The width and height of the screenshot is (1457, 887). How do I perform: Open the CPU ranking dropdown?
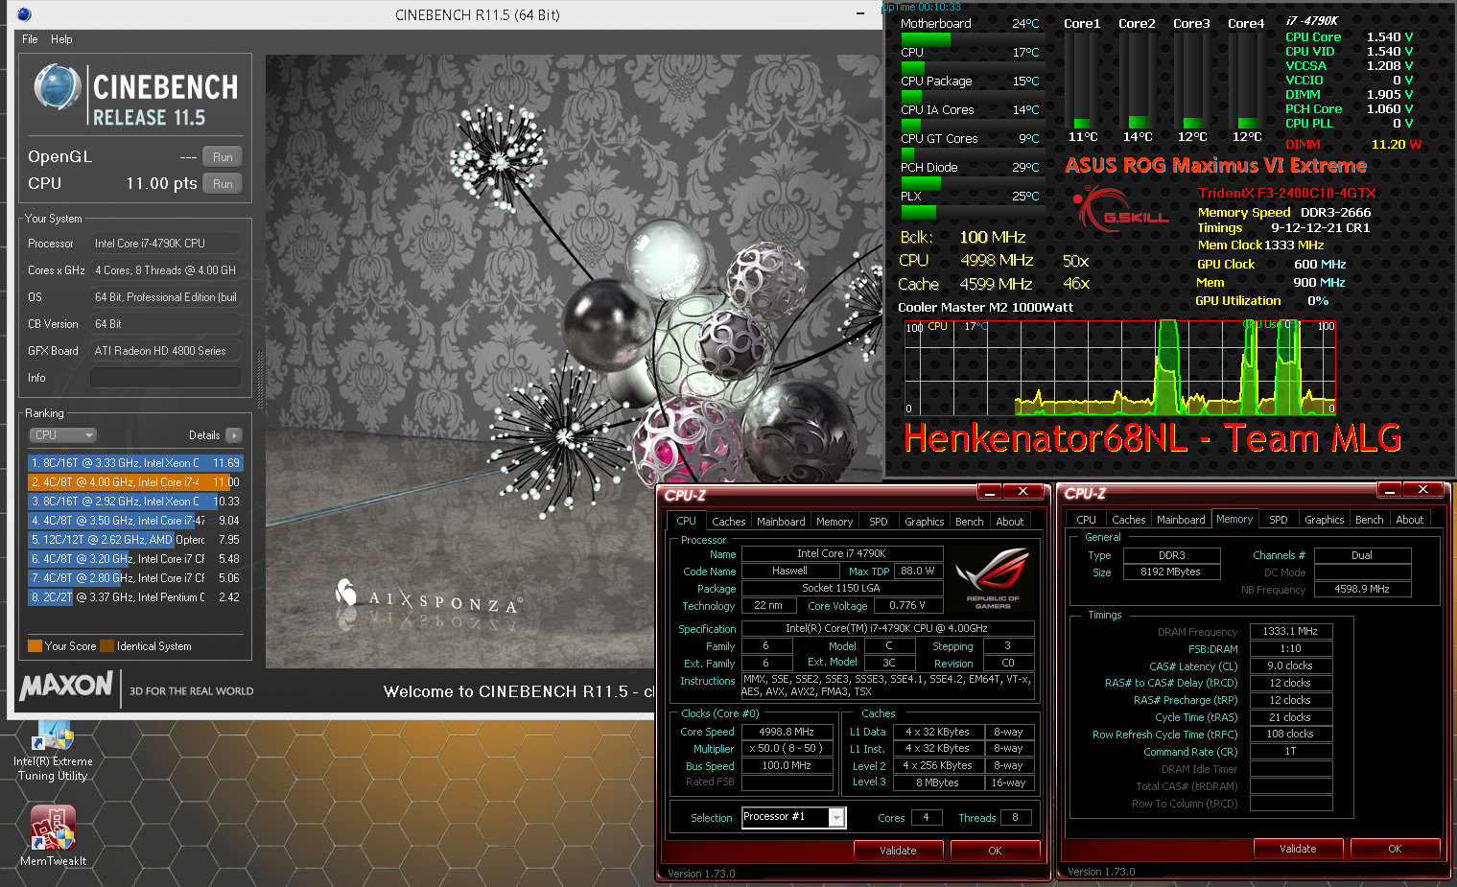click(x=62, y=435)
